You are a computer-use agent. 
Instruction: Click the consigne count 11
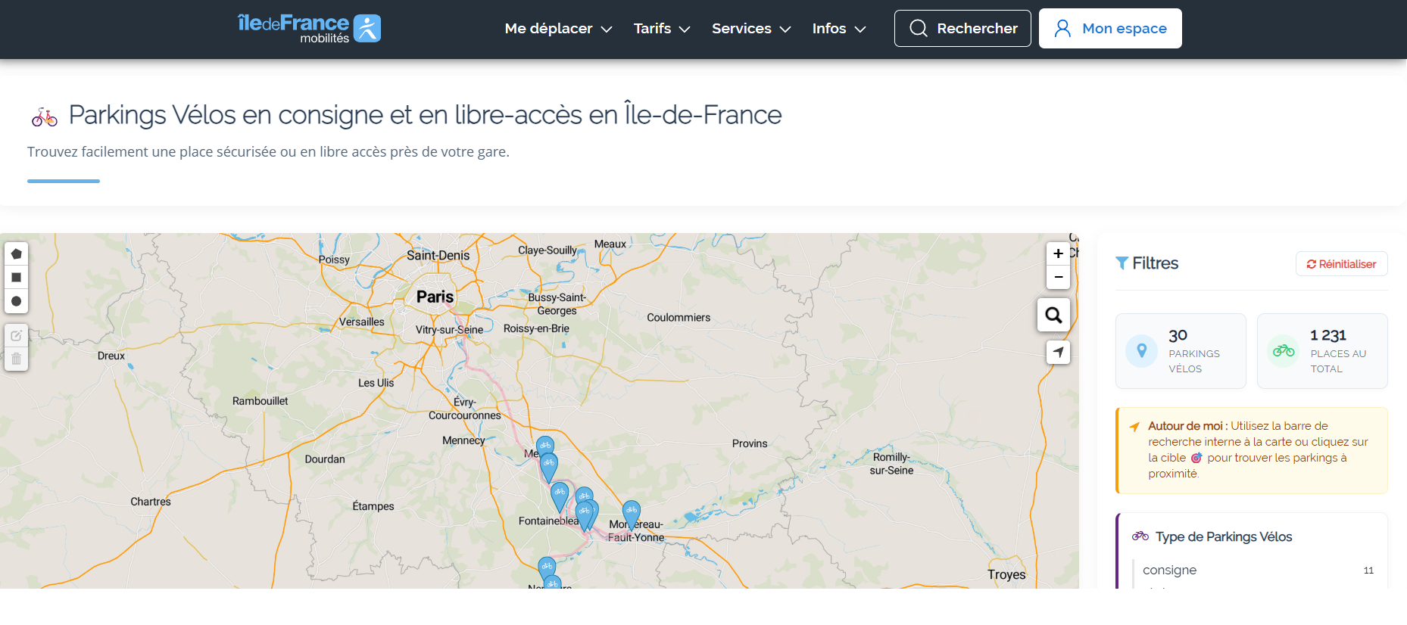(x=1368, y=571)
